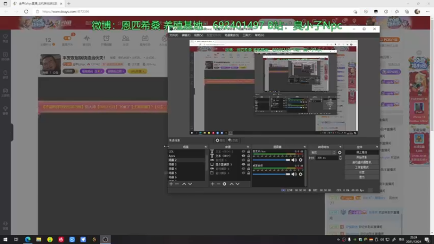Image resolution: width=434 pixels, height=244 pixels.
Task: Increase transition duration with stepper up arrow
Action: pos(340,157)
